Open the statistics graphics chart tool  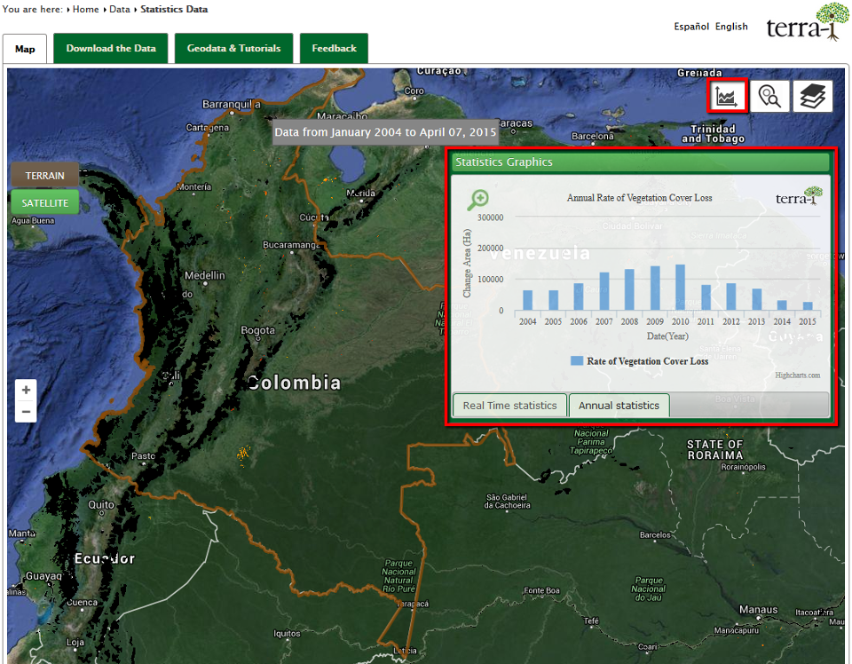727,96
